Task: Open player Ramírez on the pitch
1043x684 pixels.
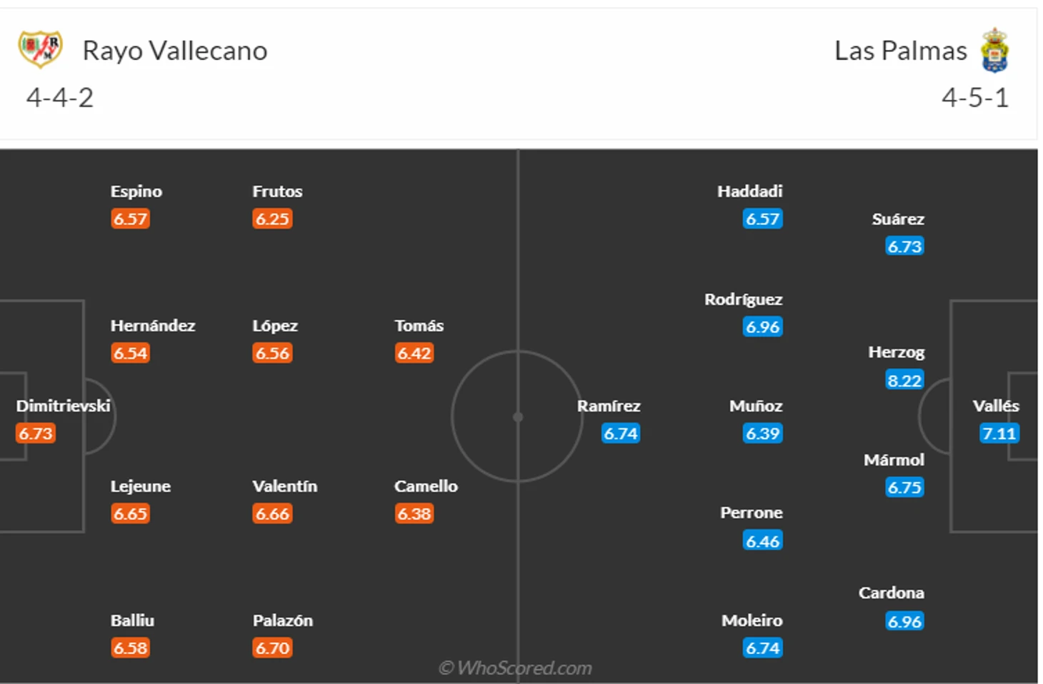Action: 609,406
